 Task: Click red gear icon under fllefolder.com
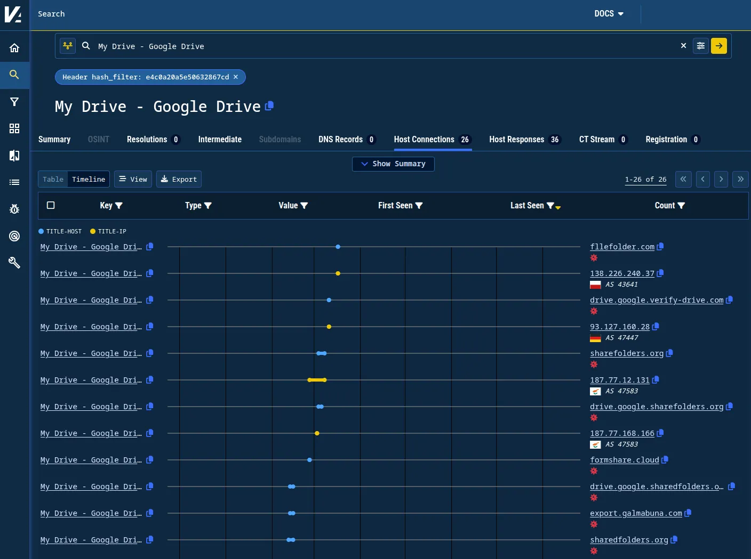click(x=594, y=258)
